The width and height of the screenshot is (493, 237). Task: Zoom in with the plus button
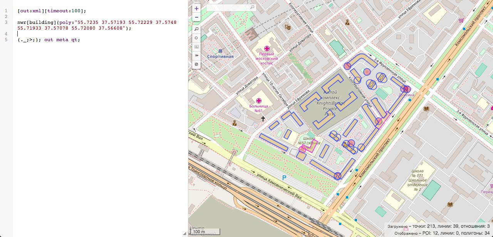(196, 8)
